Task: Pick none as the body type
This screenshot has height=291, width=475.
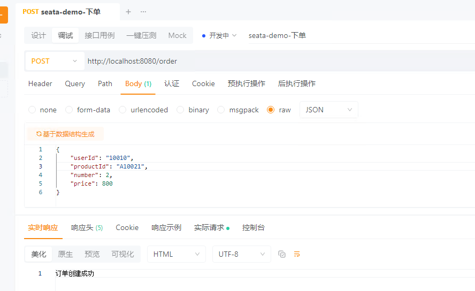Action: click(x=32, y=110)
